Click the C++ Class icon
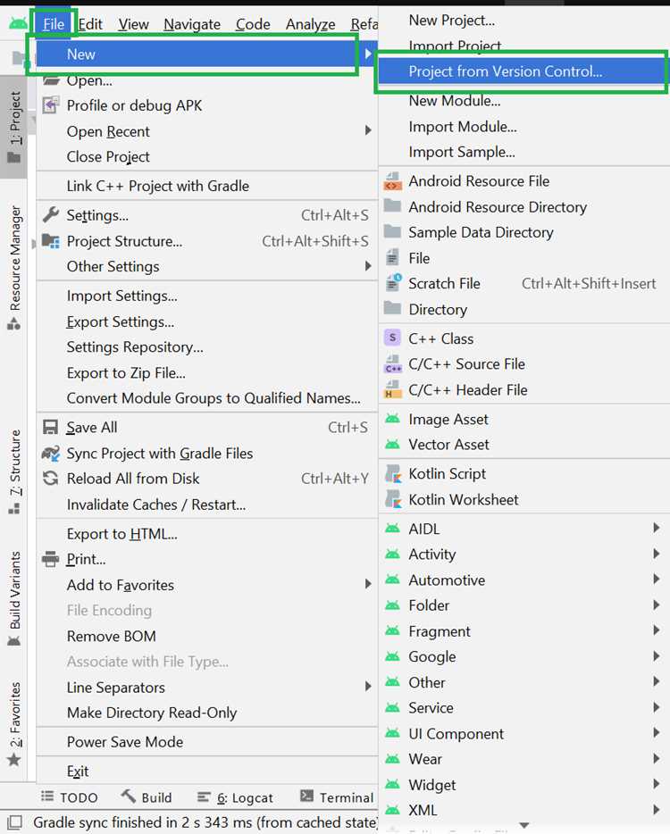670x834 pixels. point(393,338)
